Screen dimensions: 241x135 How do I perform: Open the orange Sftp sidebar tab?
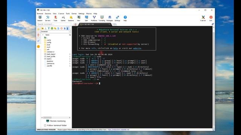click(x=38, y=46)
